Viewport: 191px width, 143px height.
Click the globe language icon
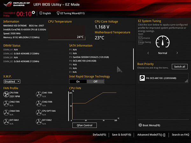(41, 13)
